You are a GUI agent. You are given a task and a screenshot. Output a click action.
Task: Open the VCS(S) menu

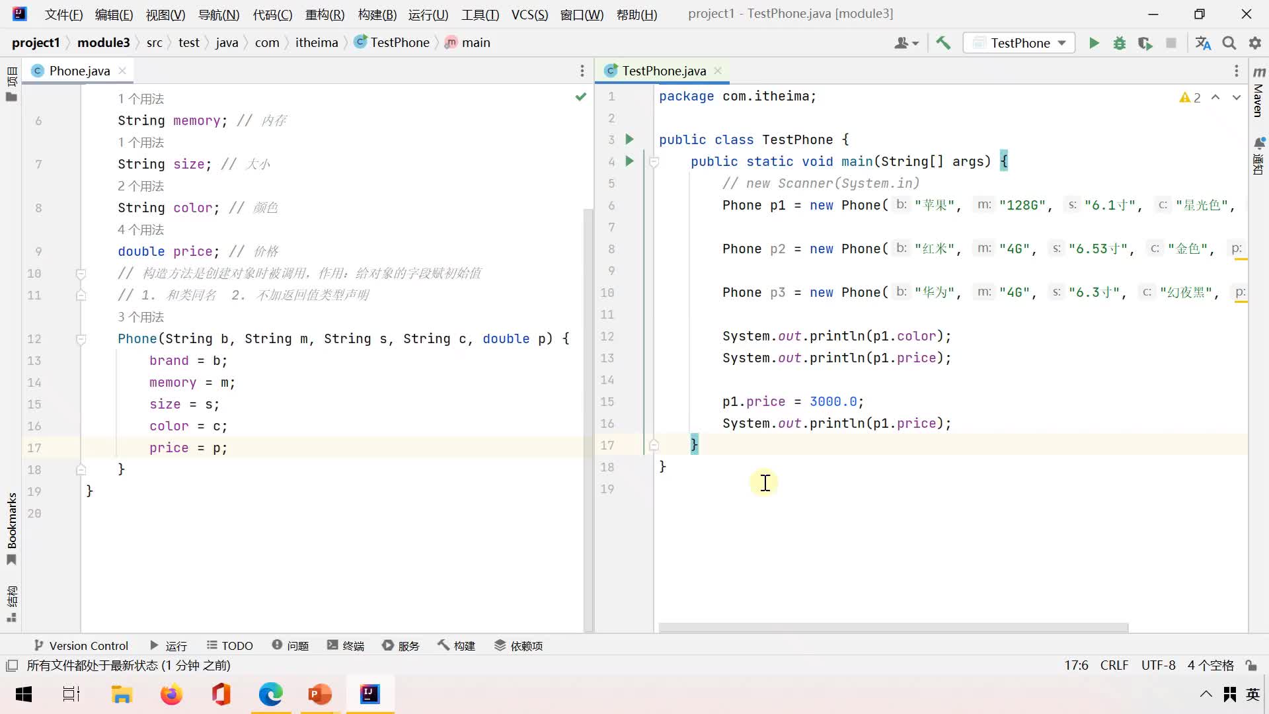pos(529,15)
